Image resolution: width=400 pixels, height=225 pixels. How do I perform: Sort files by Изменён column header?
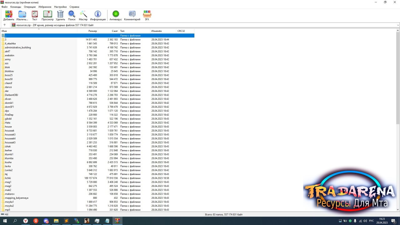click(x=163, y=31)
